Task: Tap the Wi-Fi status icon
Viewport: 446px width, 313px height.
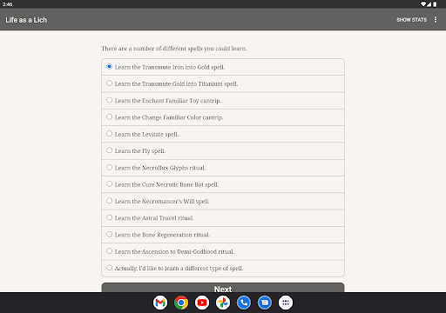Action: (x=423, y=4)
